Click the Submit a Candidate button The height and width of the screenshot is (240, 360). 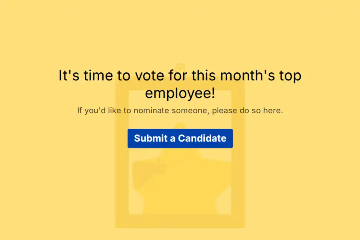(x=180, y=138)
